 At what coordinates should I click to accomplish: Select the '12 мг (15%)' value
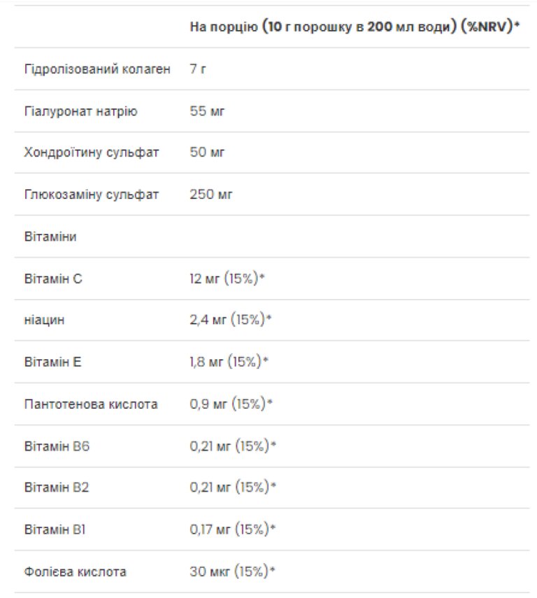click(227, 279)
